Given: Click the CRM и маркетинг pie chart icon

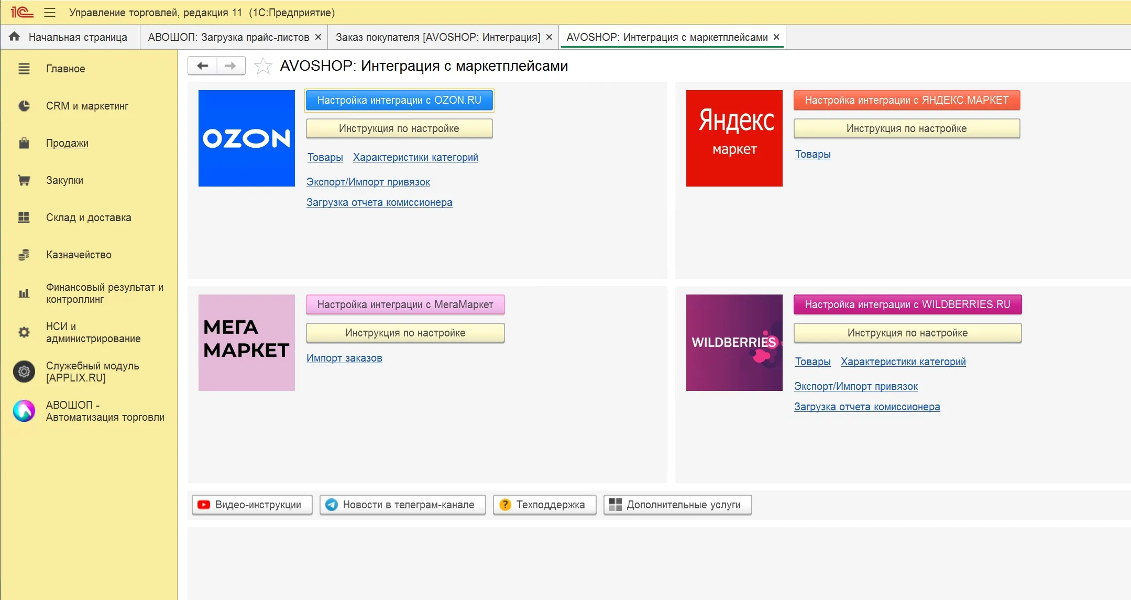Looking at the screenshot, I should point(24,106).
